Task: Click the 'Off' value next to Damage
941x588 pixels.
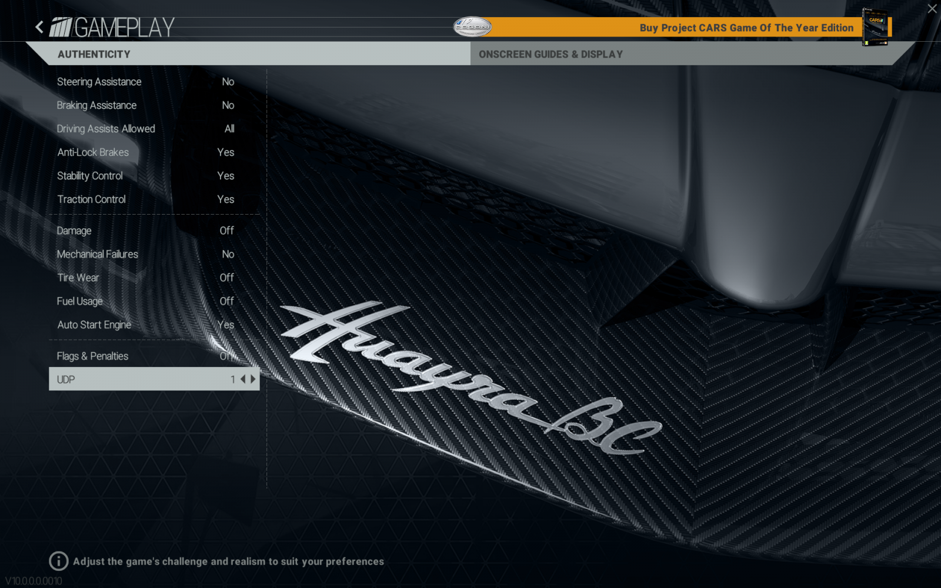Action: pyautogui.click(x=227, y=230)
